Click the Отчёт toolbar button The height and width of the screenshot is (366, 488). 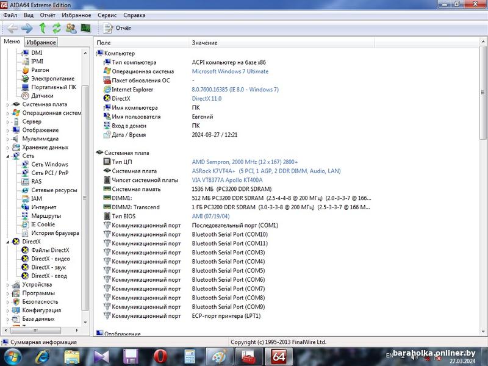(x=117, y=28)
